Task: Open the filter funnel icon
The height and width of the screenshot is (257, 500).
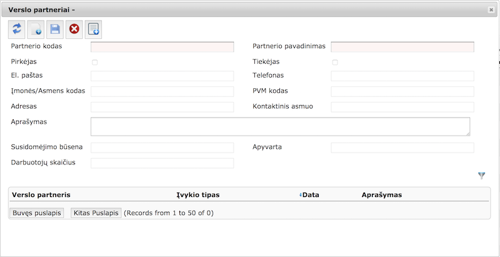Action: click(481, 175)
